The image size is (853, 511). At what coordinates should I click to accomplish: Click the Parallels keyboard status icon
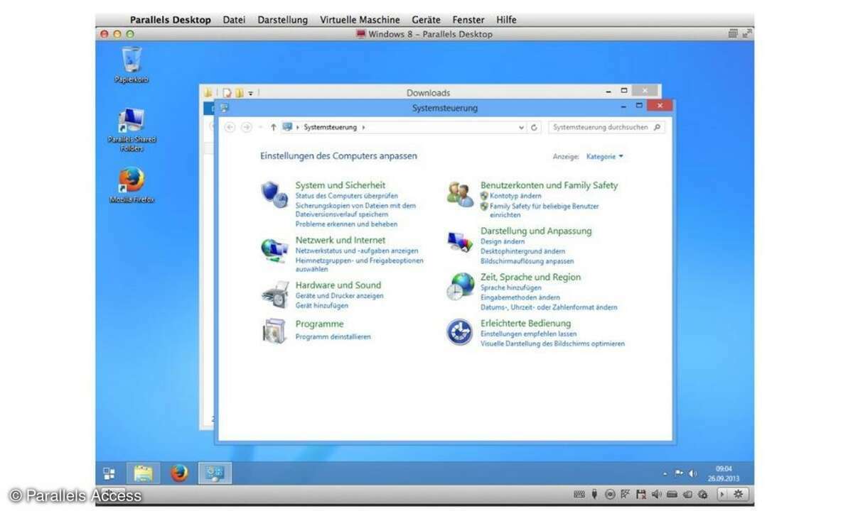pos(579,494)
